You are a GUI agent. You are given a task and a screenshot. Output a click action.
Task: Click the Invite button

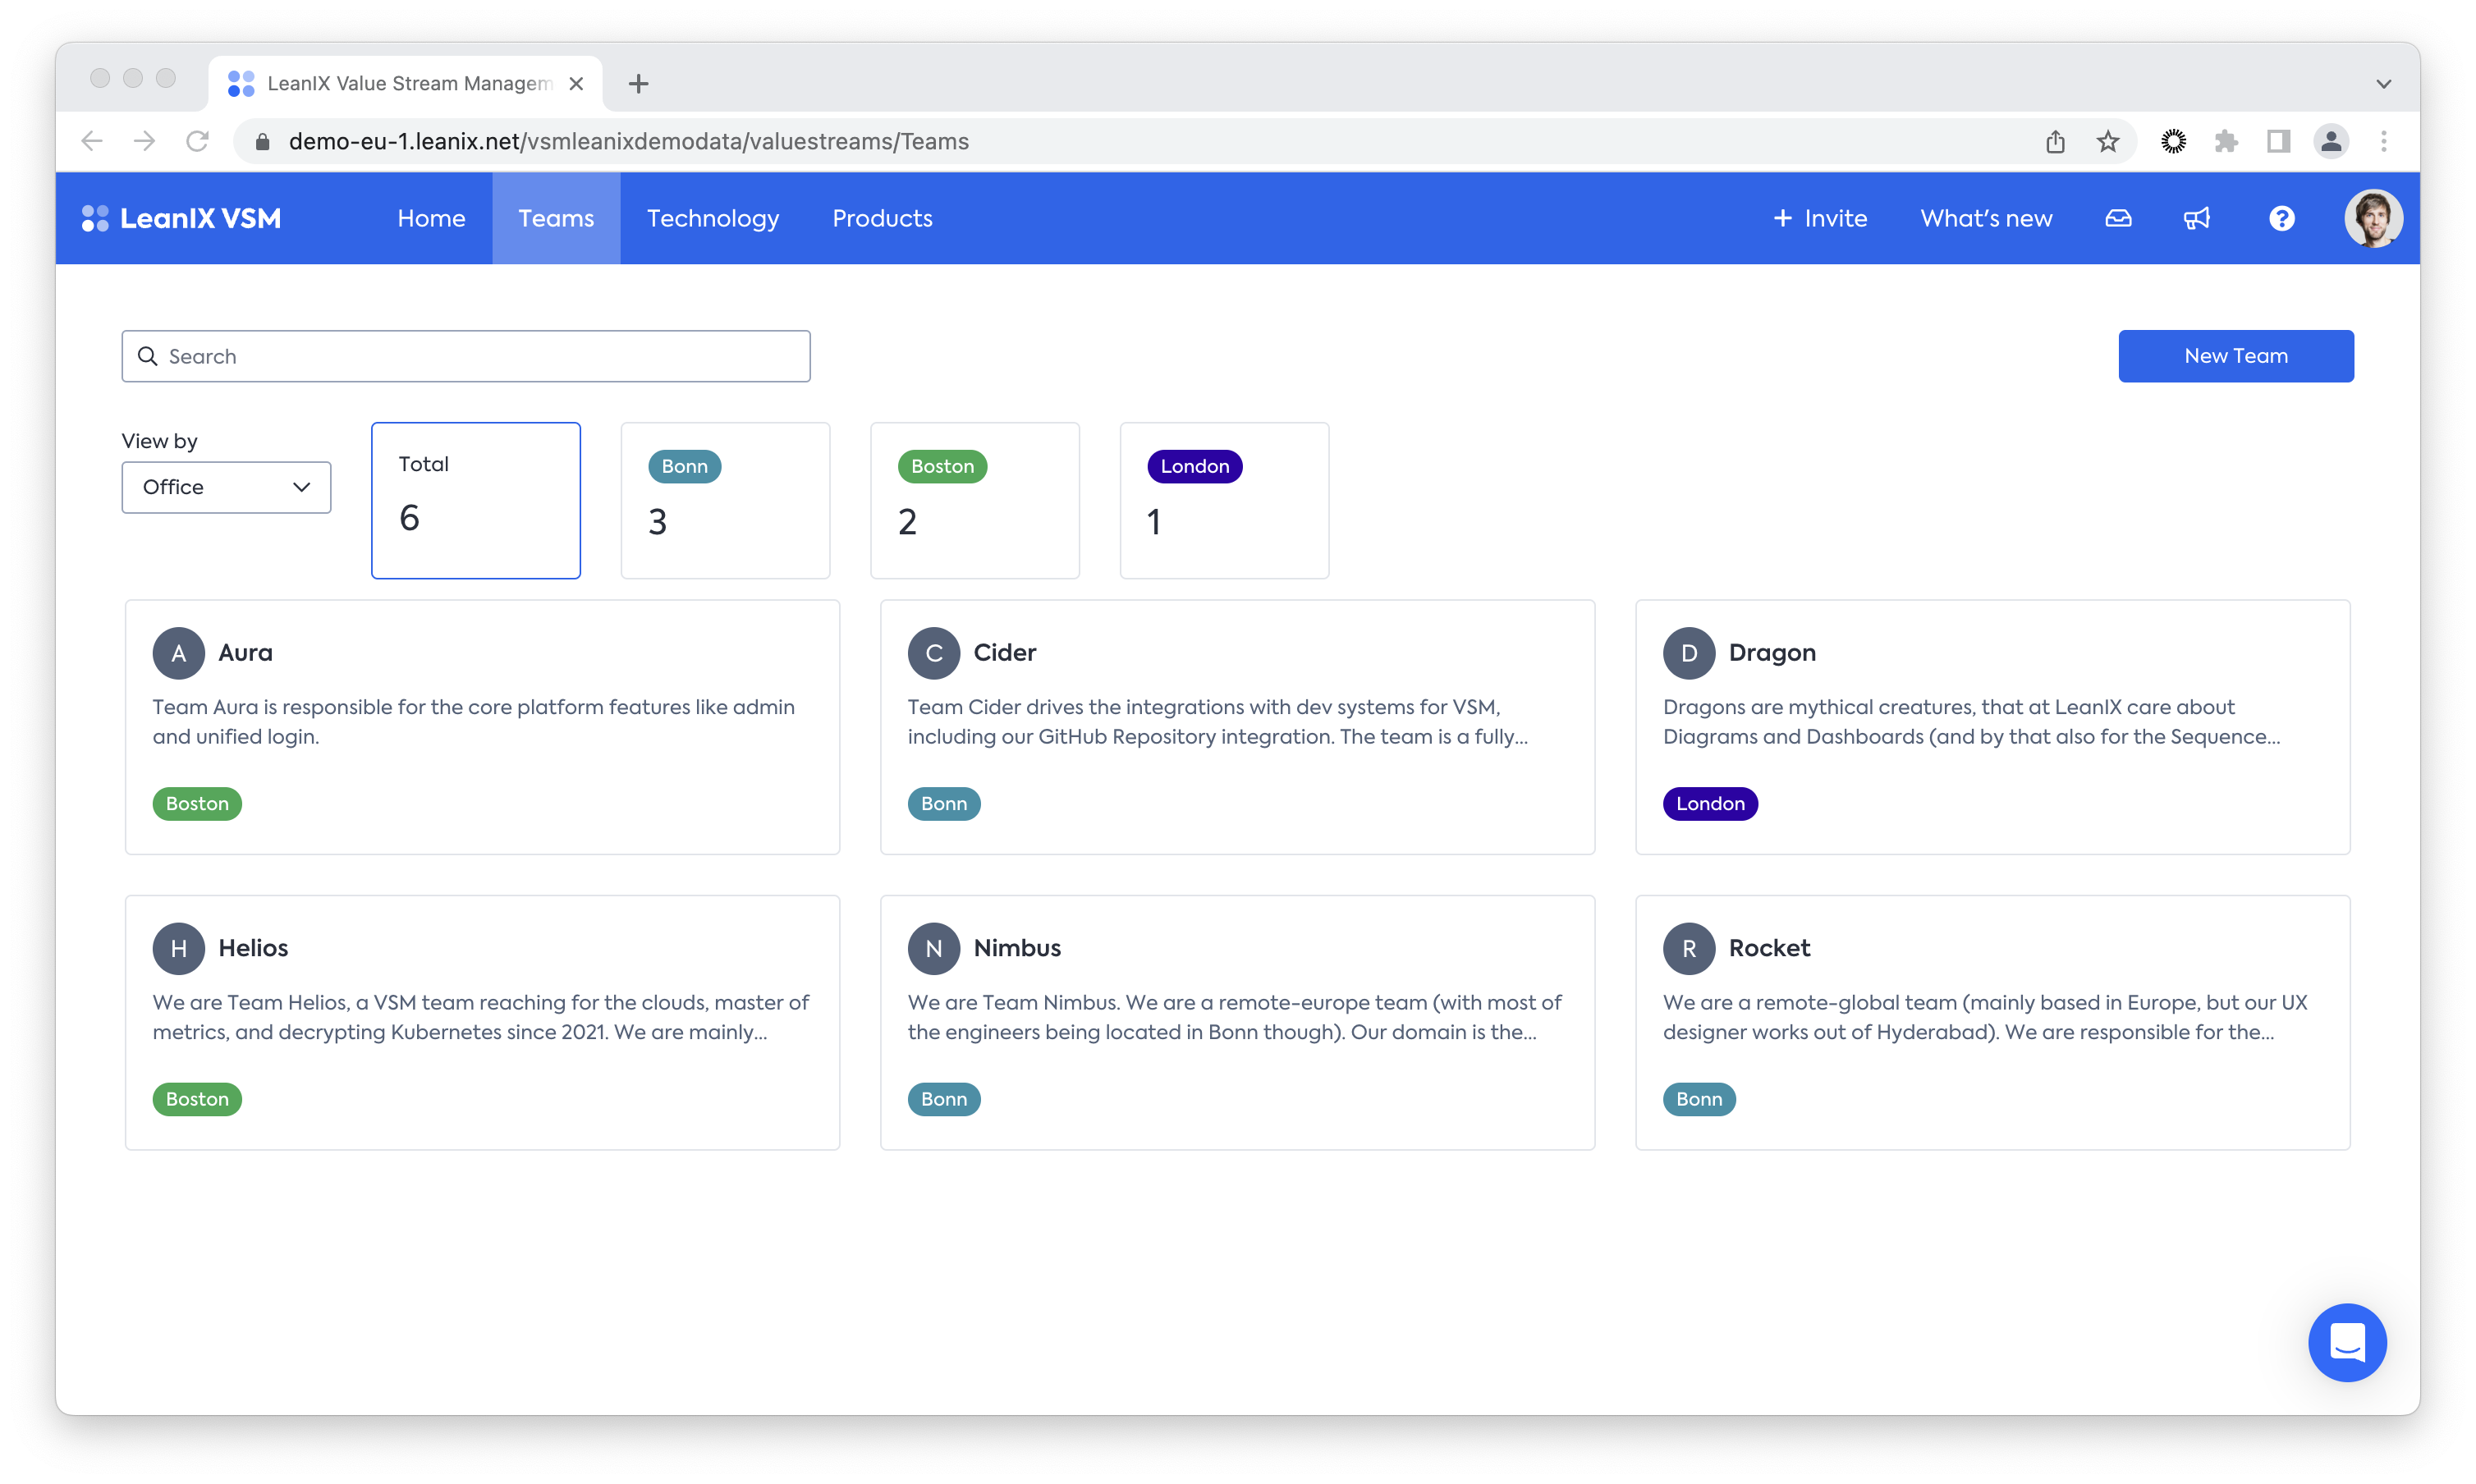tap(1819, 218)
